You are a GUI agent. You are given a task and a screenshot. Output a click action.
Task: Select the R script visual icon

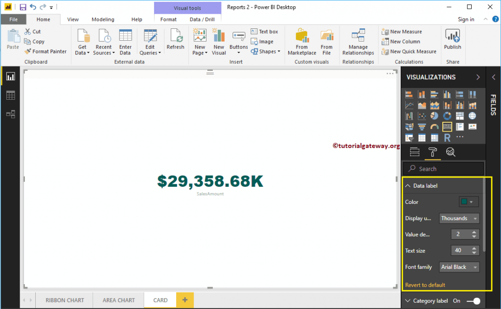[x=447, y=138]
